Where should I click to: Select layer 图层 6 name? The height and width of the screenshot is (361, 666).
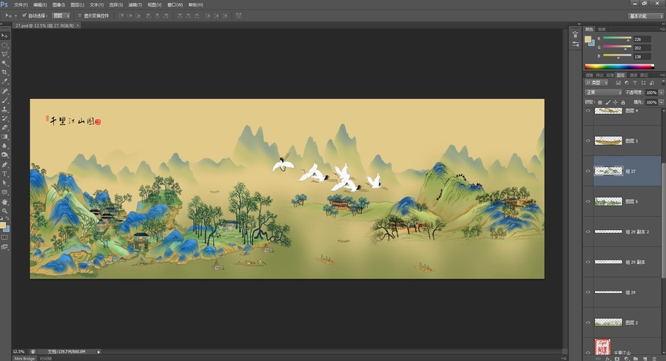point(632,201)
